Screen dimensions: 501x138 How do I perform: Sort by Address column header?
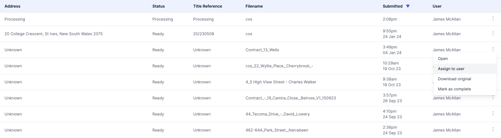(12, 6)
